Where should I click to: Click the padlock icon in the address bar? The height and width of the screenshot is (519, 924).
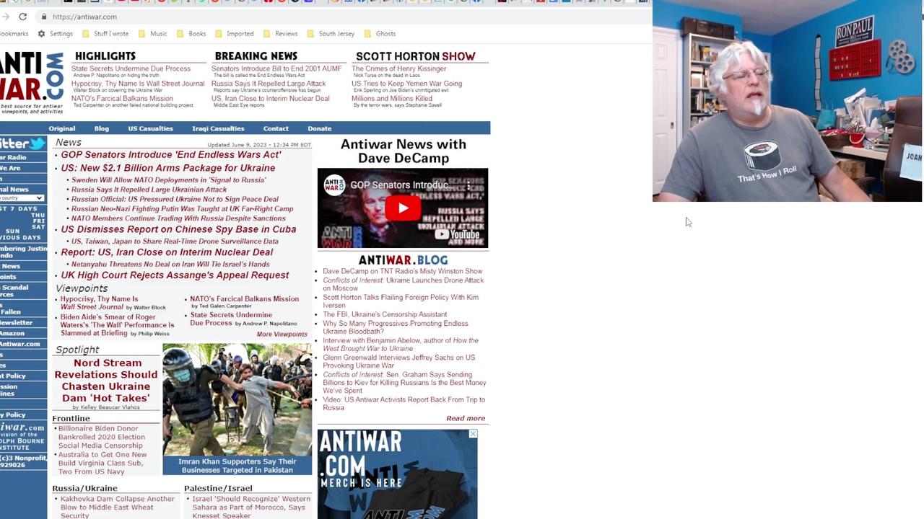[x=44, y=17]
